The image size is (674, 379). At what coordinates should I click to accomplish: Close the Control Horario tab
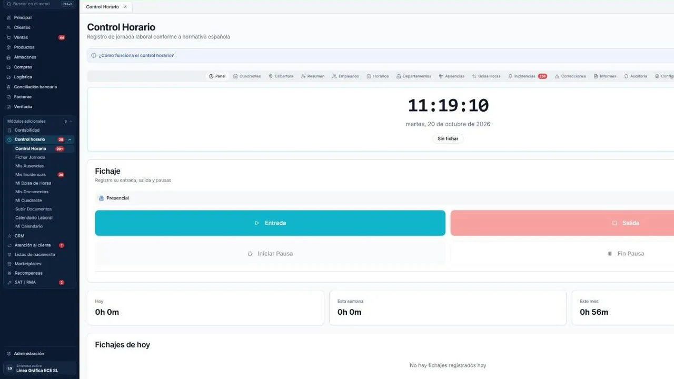pos(125,7)
